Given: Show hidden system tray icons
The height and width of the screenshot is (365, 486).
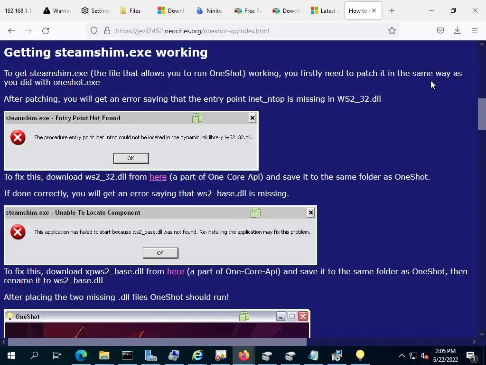Looking at the screenshot, I should pyautogui.click(x=402, y=355).
